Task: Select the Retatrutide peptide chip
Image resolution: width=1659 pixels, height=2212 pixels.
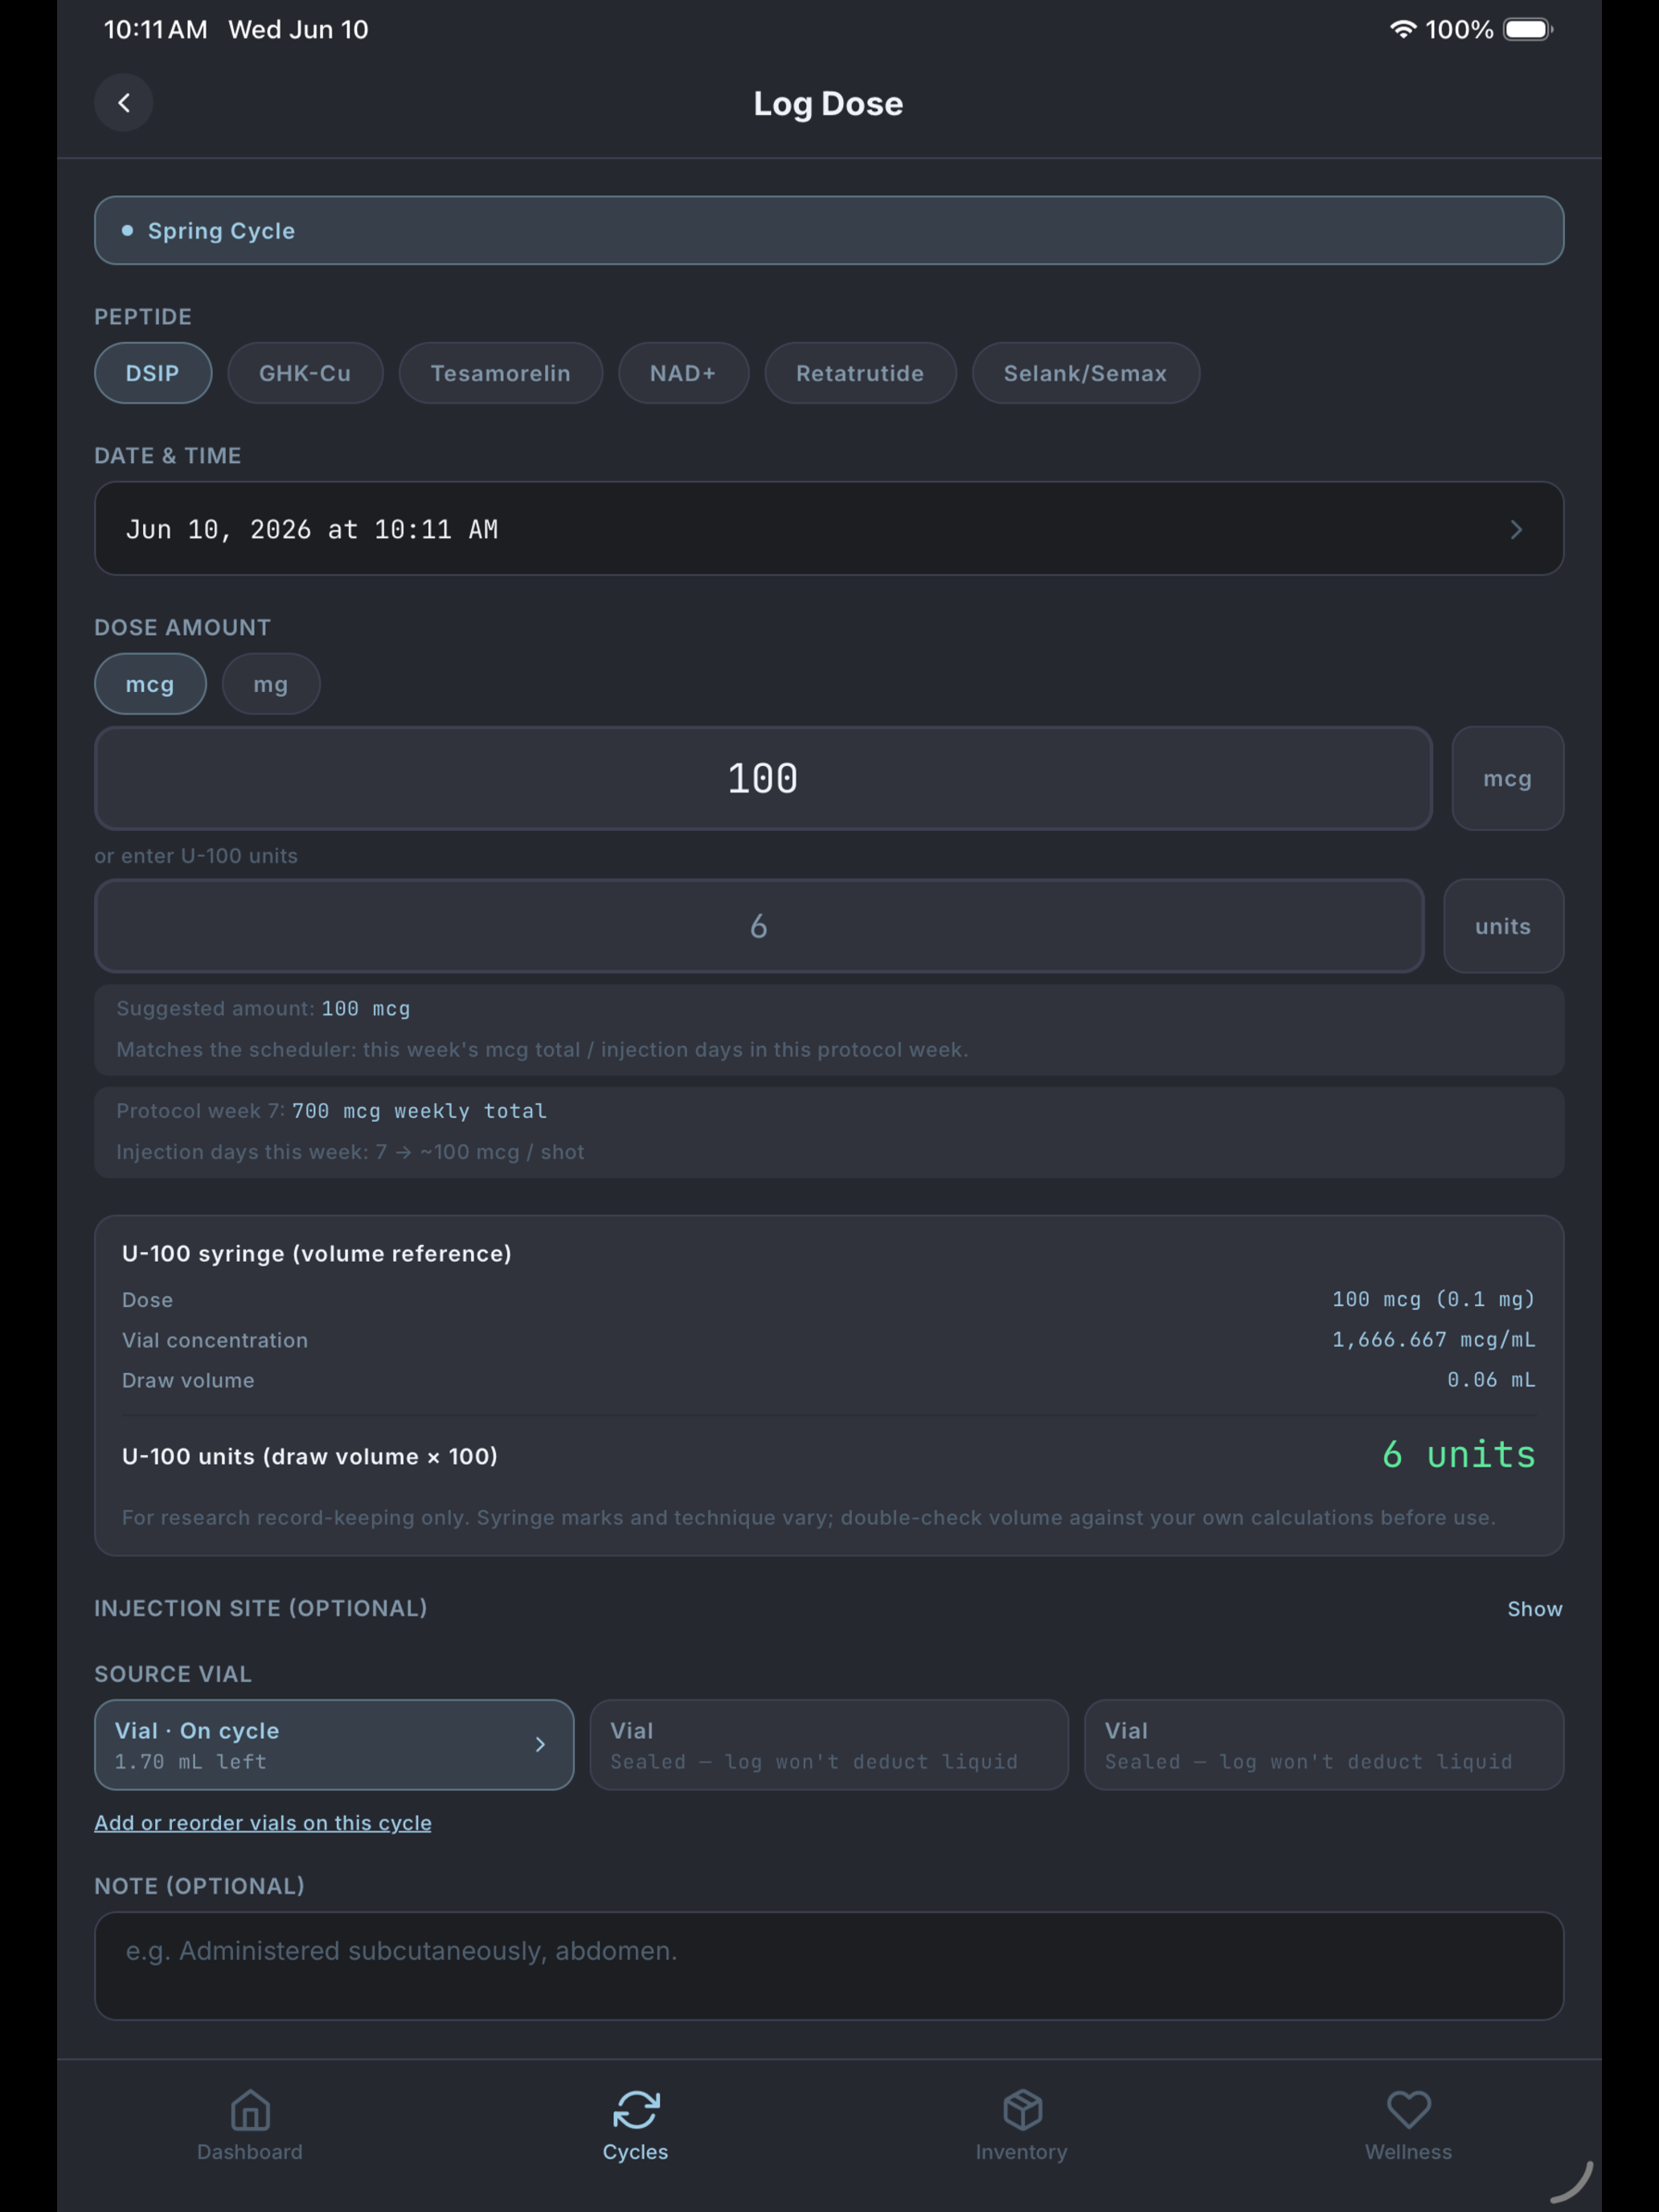Action: (x=860, y=373)
